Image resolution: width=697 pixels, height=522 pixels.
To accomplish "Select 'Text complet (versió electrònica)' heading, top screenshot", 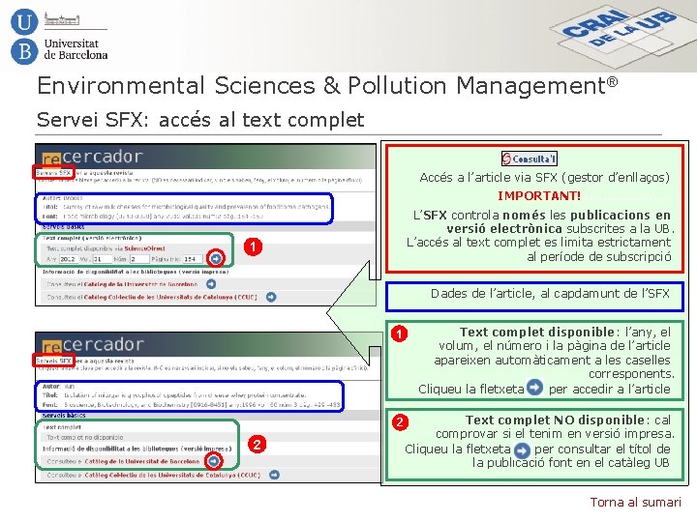I will 92,239.
